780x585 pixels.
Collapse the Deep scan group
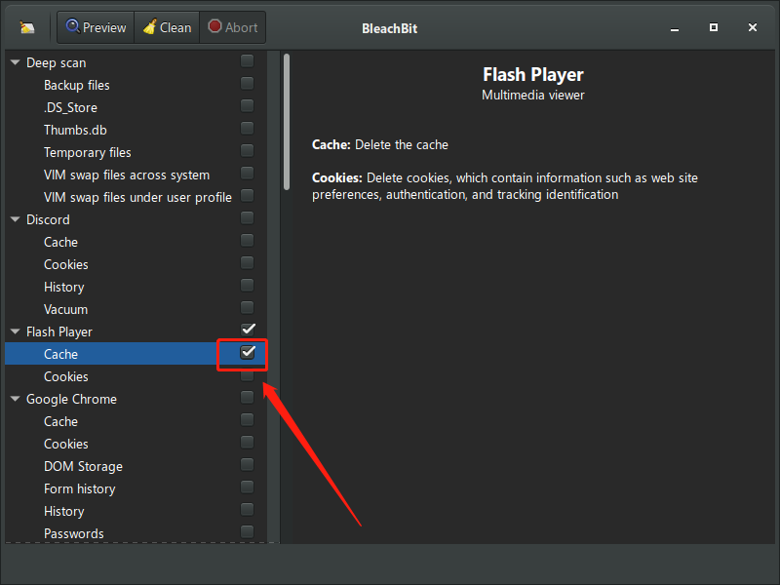point(15,62)
